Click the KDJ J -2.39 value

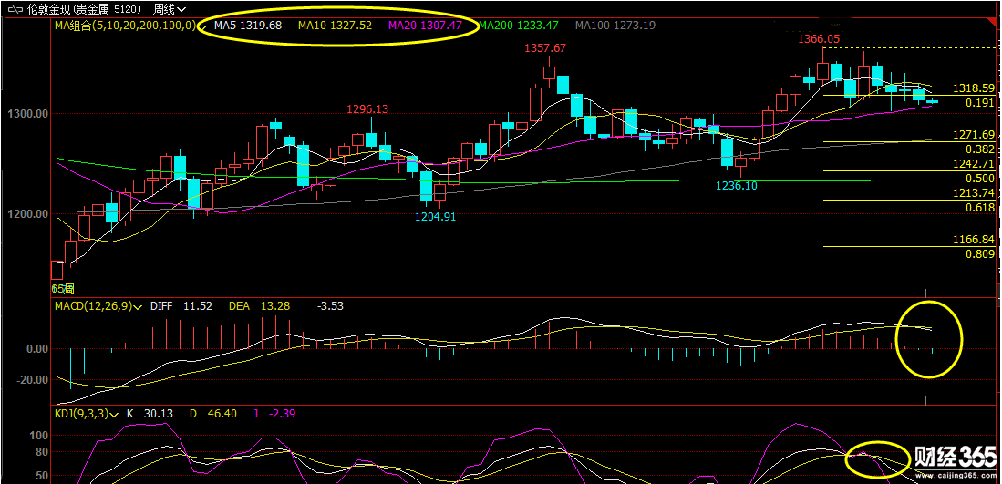(276, 414)
